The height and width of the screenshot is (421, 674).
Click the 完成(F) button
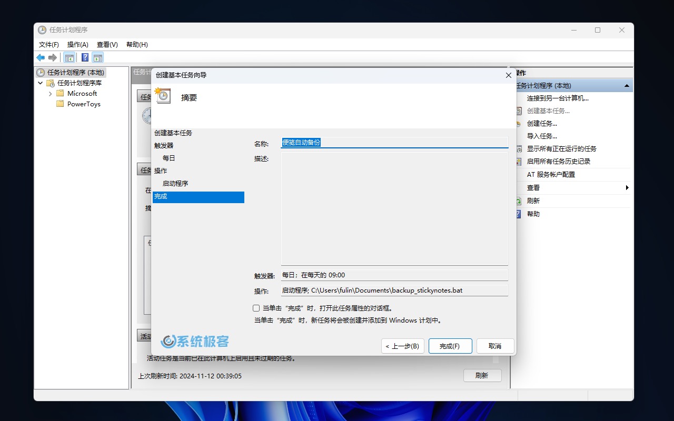point(450,346)
